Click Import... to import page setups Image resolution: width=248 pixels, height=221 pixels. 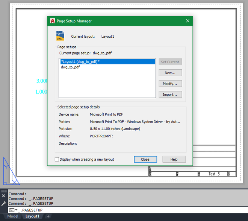click(170, 94)
